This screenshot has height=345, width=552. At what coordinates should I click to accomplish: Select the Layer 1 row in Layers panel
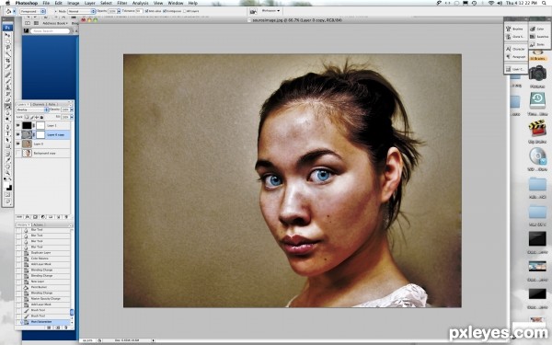click(42, 125)
